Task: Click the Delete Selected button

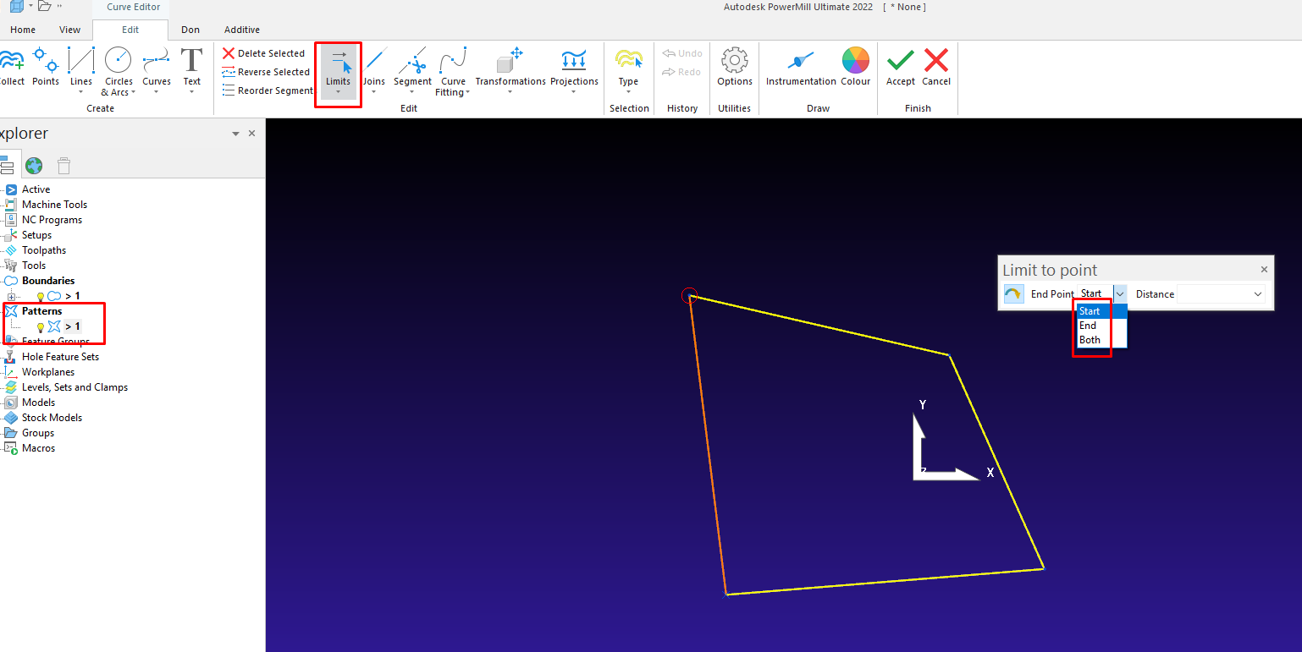Action: (263, 52)
